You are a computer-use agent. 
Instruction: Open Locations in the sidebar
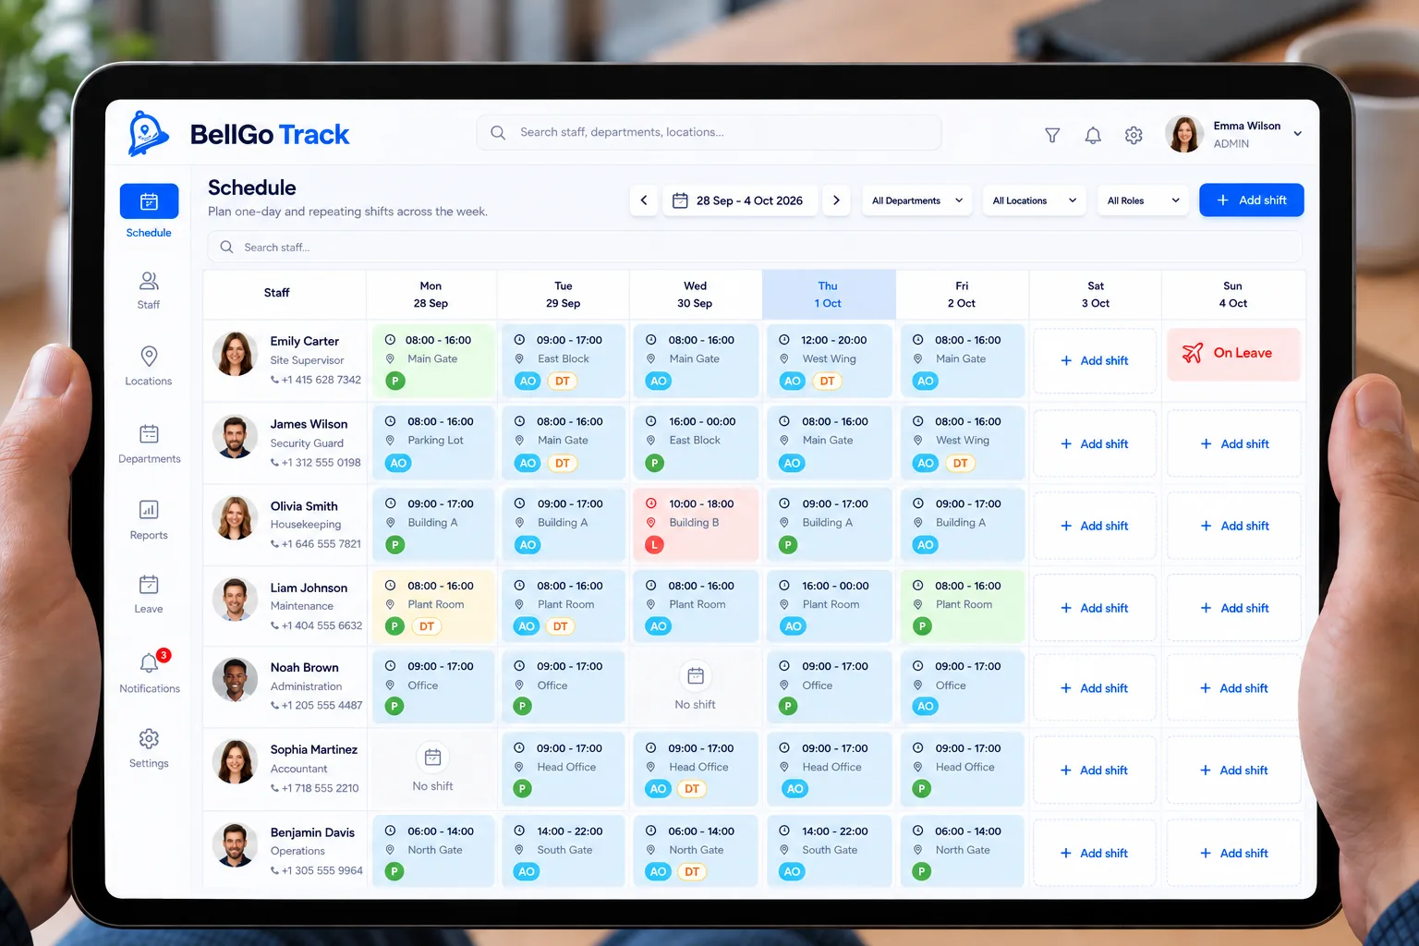[149, 366]
